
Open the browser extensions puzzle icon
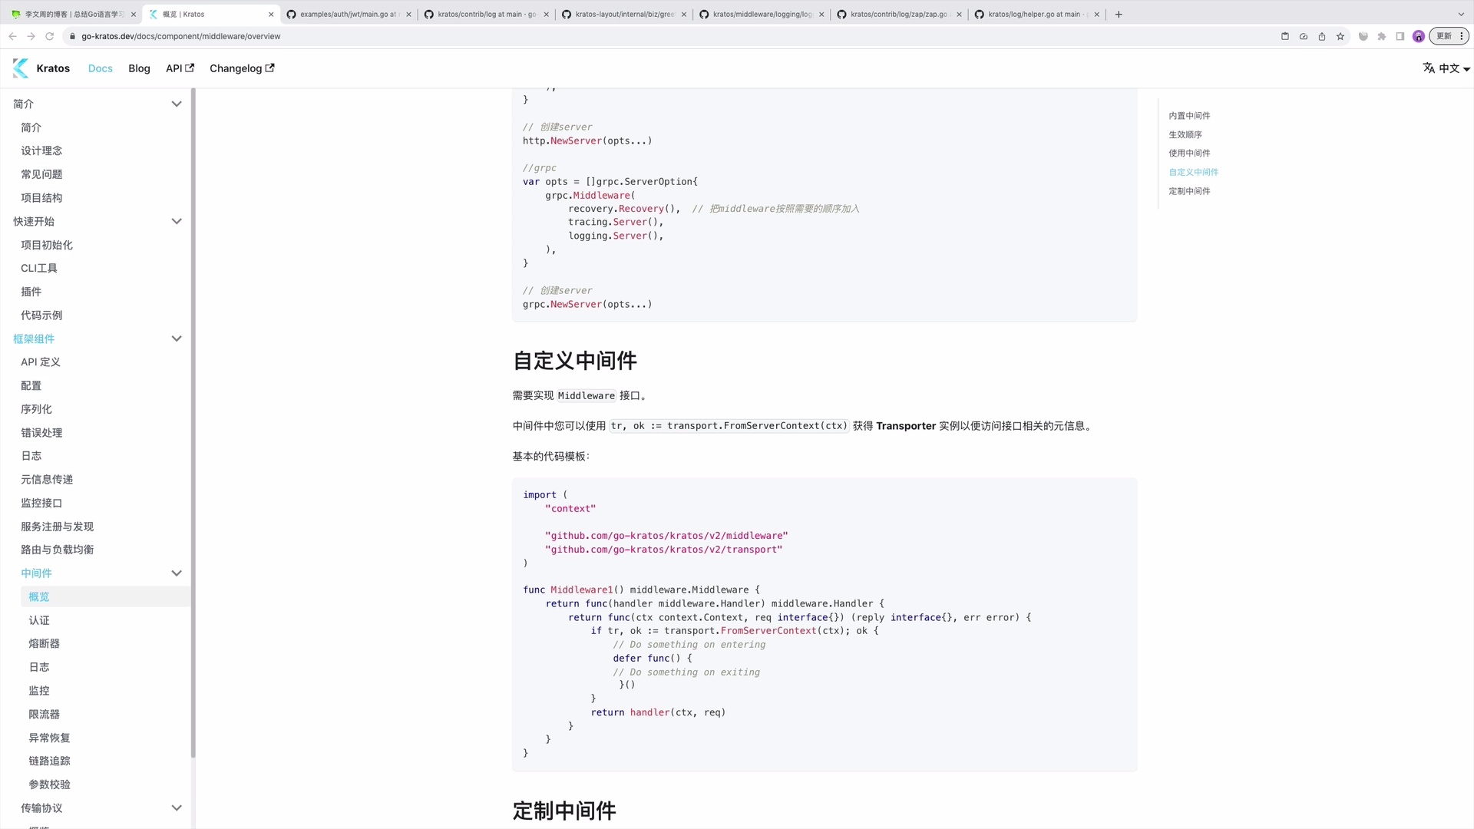click(1382, 36)
